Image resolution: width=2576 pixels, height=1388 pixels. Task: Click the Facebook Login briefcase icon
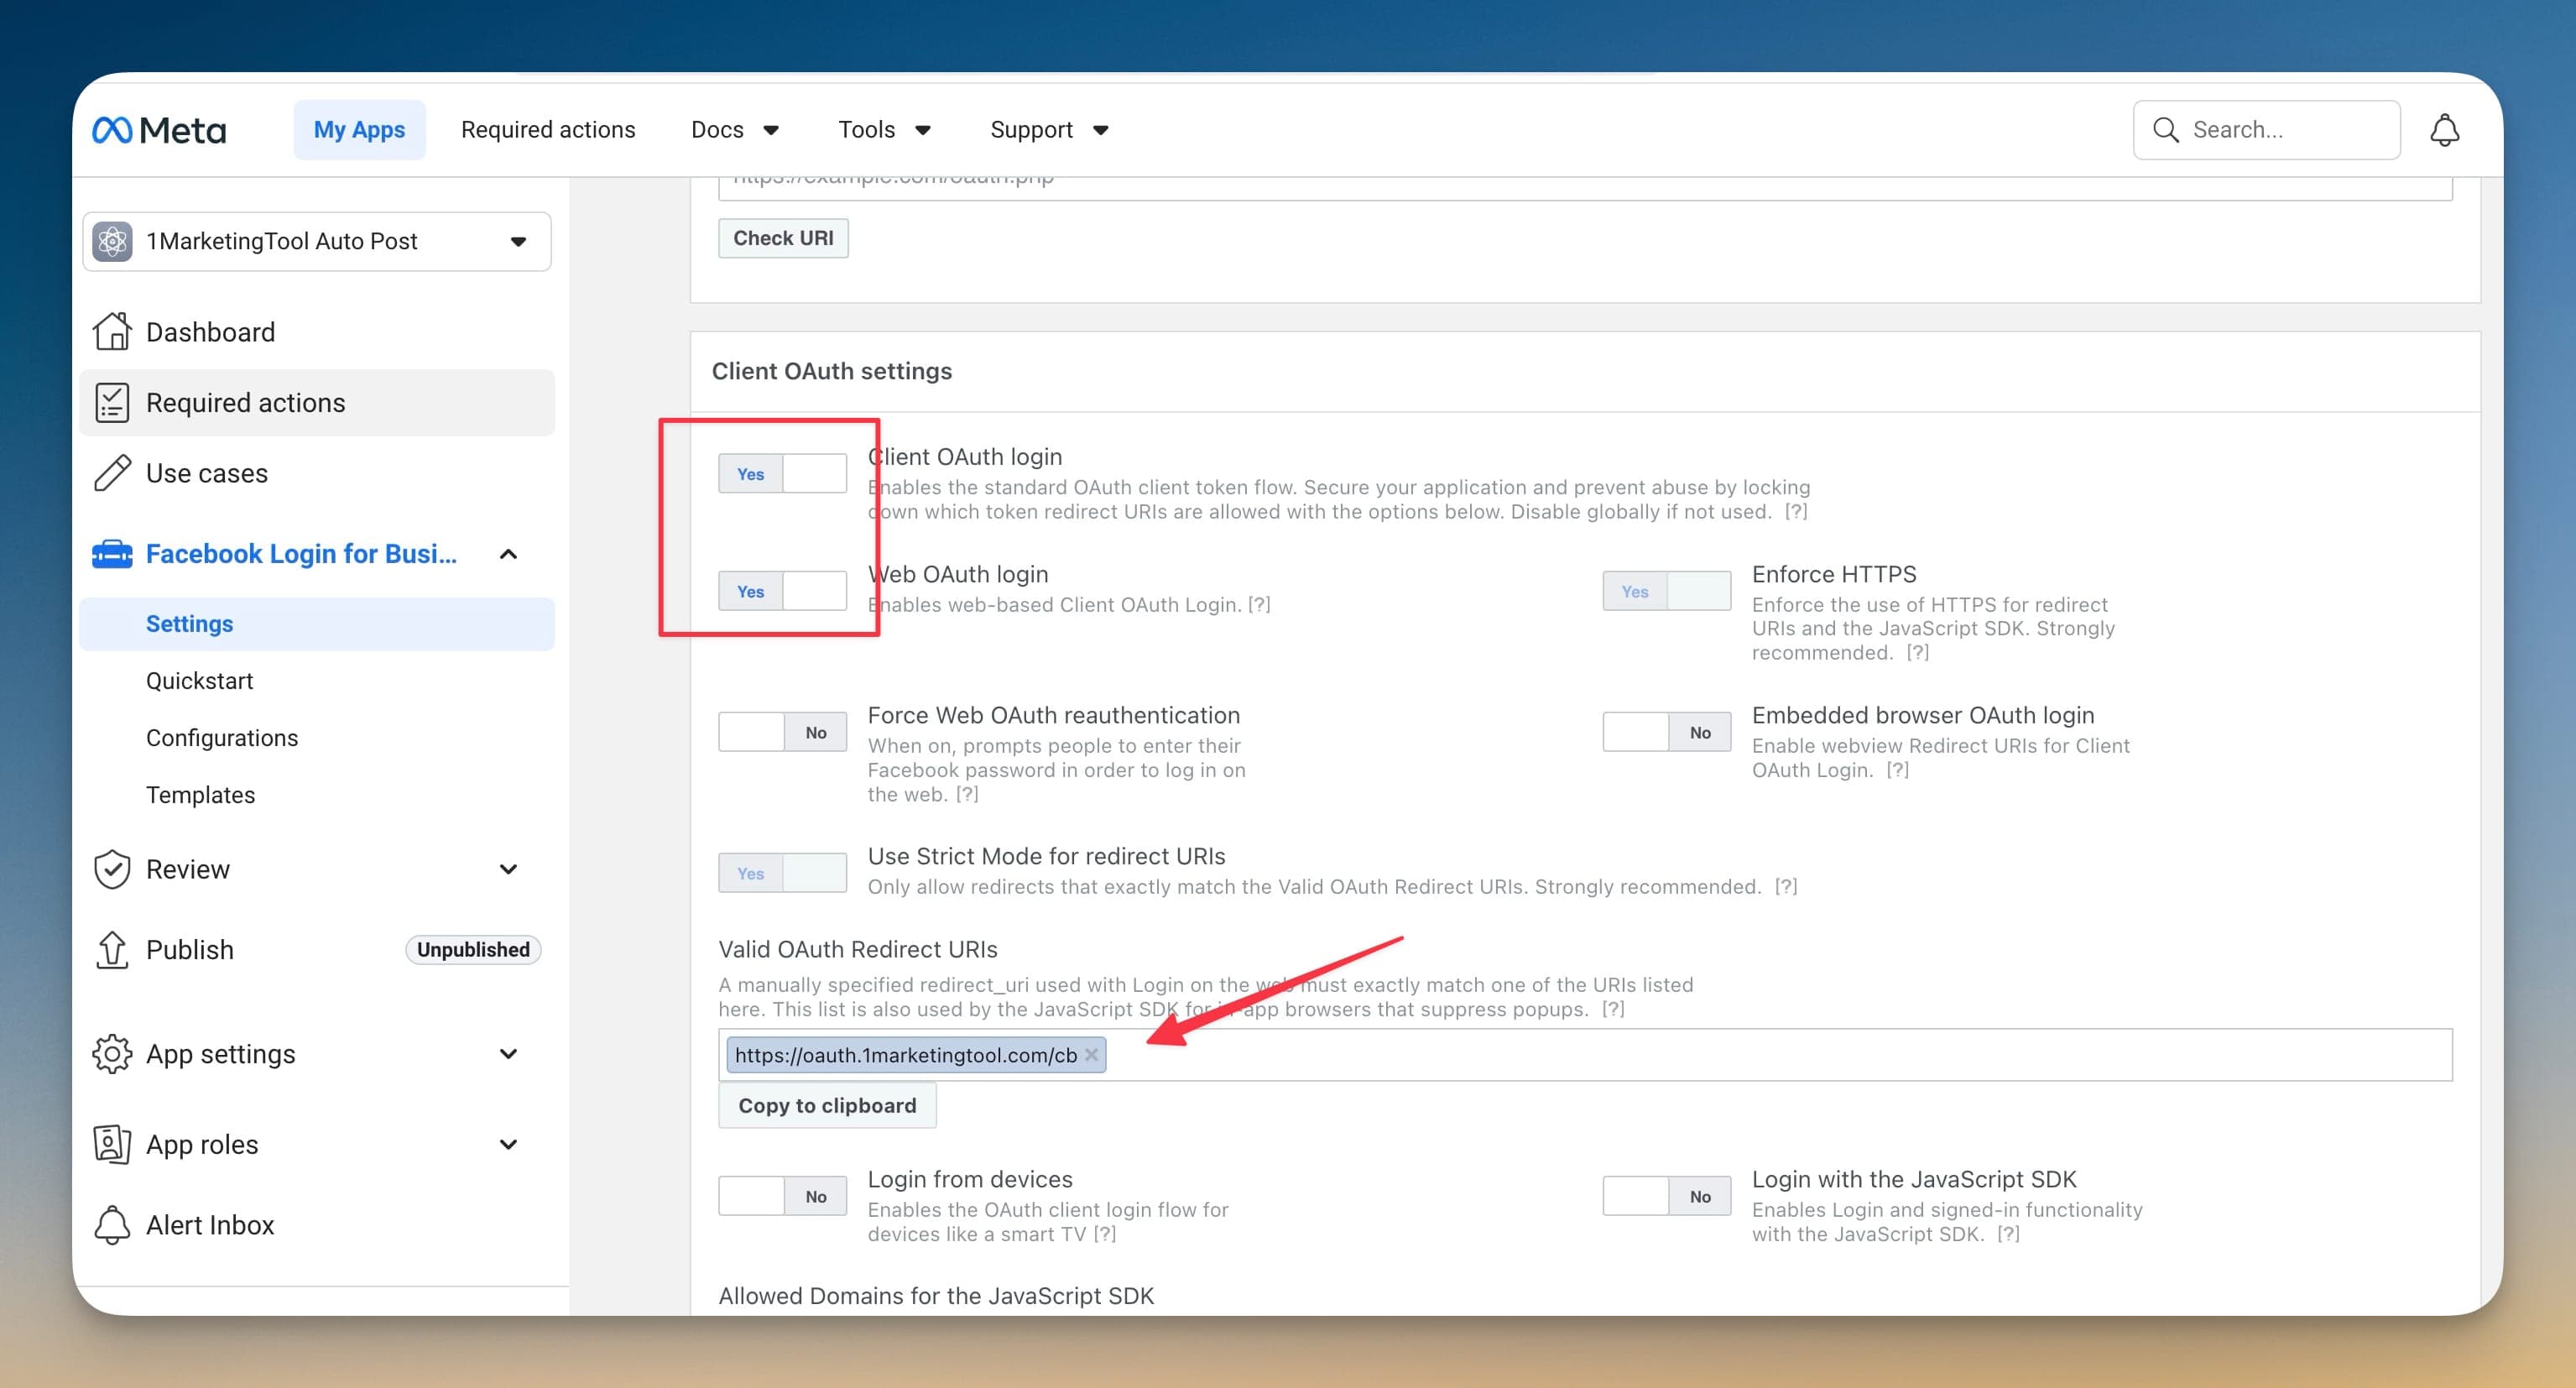pyautogui.click(x=112, y=553)
